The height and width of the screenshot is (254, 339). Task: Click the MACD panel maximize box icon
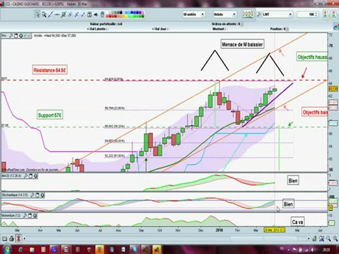point(31,176)
